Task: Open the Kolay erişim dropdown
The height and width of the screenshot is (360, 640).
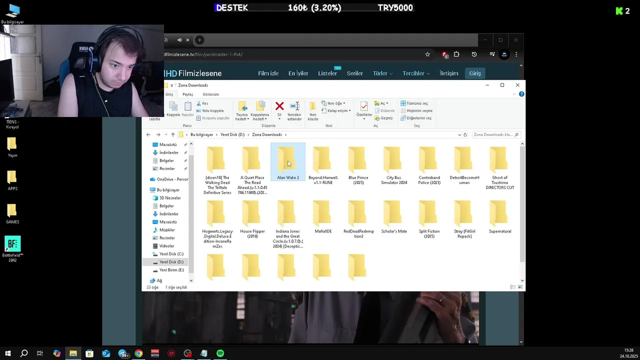Action: pos(336,110)
